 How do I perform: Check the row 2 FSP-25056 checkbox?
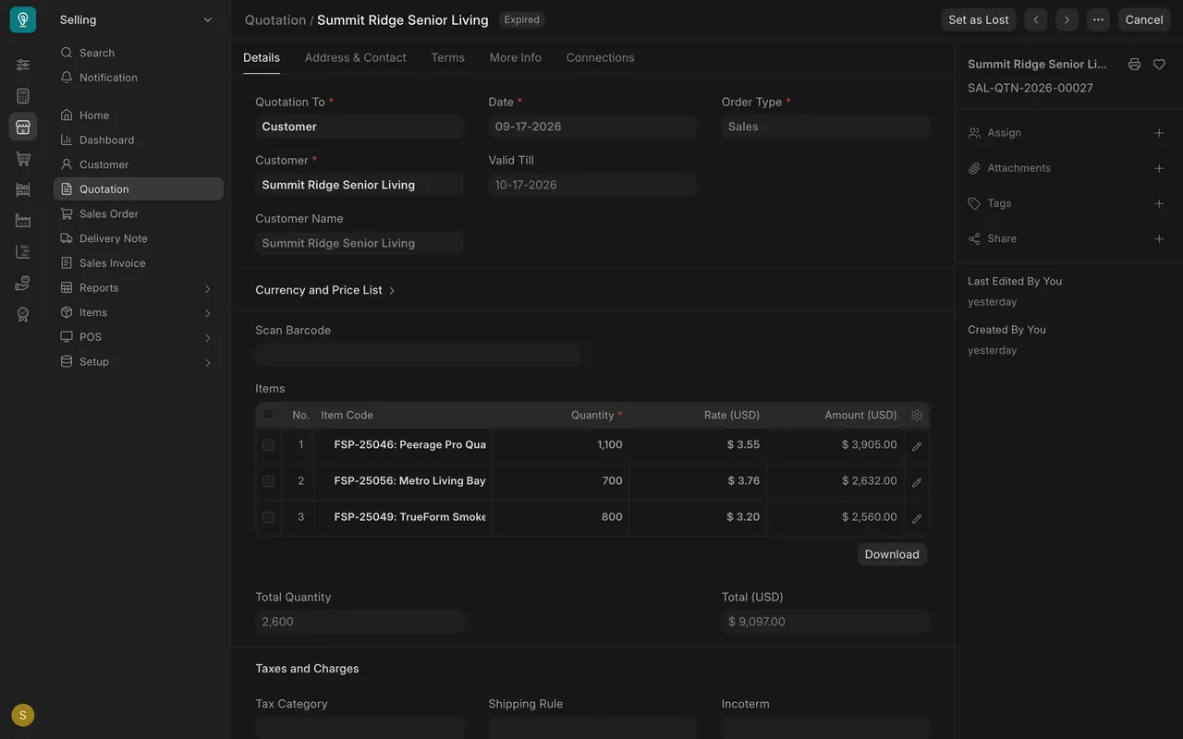269,481
